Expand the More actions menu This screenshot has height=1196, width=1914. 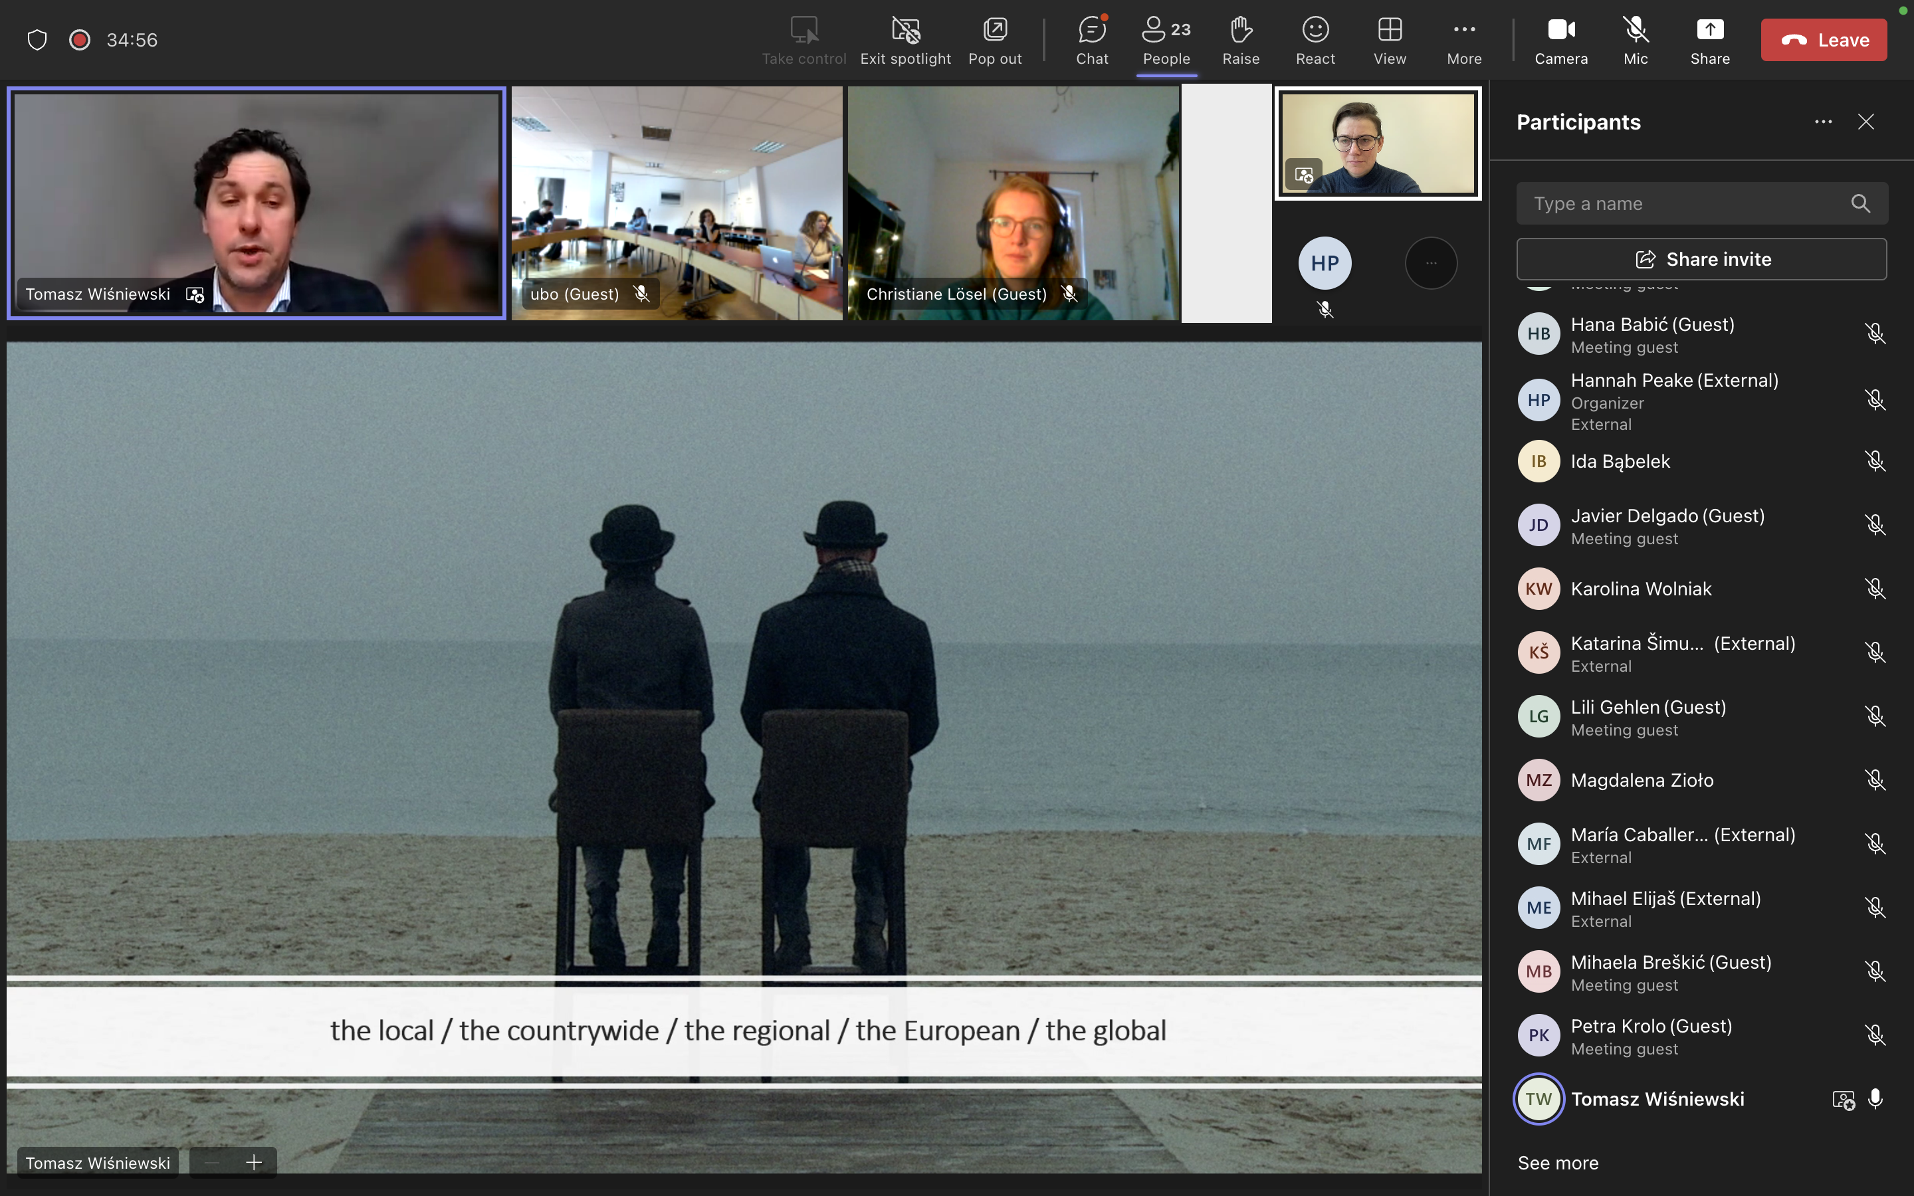[1463, 40]
